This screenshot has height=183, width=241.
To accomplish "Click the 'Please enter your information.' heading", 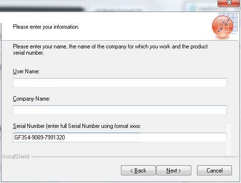I will point(46,27).
